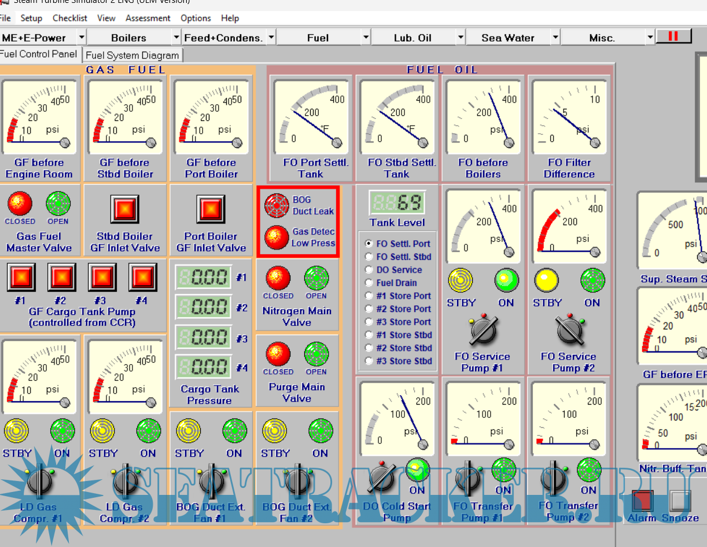The height and width of the screenshot is (547, 707).
Task: Switch to the Fuel System Diagram tab
Action: click(x=132, y=56)
